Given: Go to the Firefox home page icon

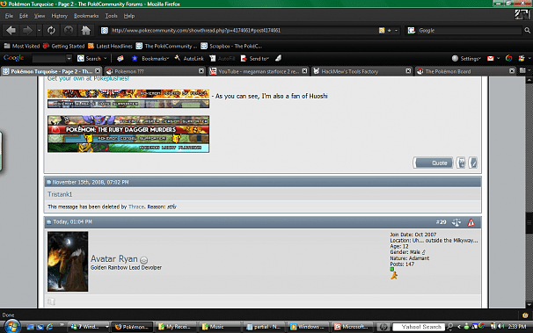Looking at the screenshot, I should pyautogui.click(x=86, y=31).
